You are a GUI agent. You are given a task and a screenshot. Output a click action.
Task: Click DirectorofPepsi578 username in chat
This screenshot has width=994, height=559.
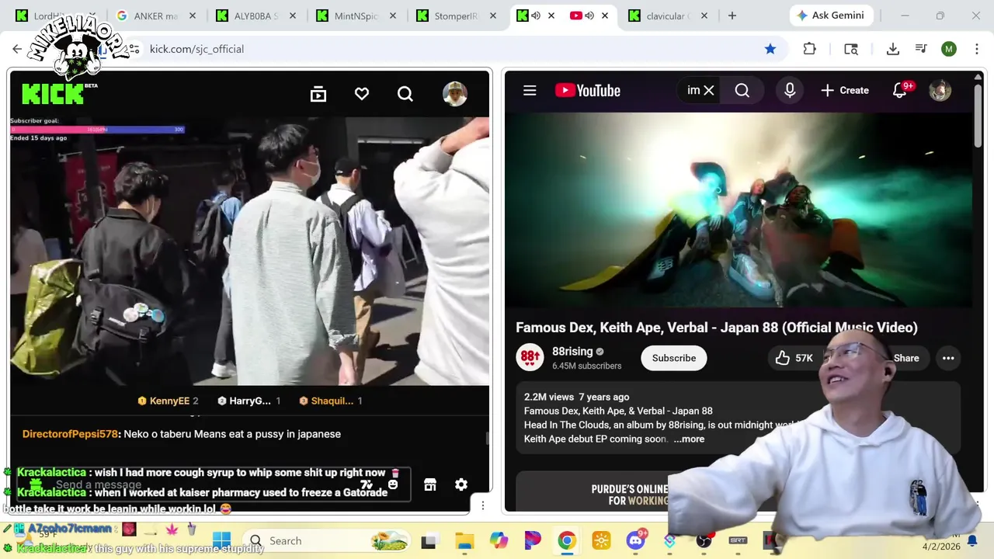70,434
